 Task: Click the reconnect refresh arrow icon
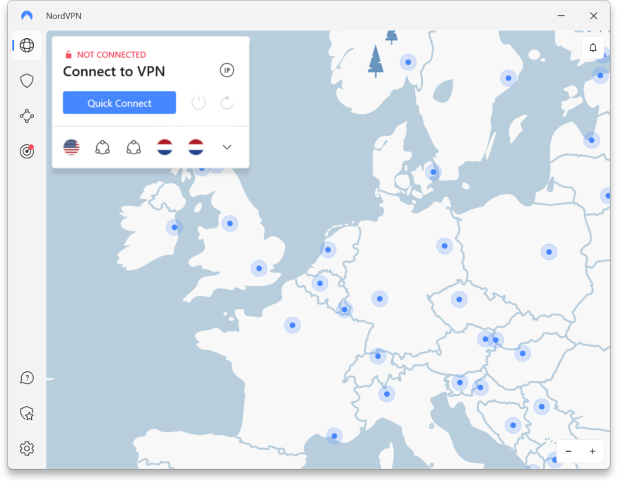click(x=227, y=103)
